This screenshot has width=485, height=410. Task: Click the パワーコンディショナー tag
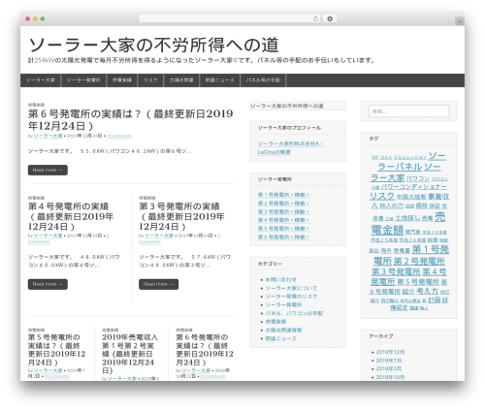pos(414,187)
